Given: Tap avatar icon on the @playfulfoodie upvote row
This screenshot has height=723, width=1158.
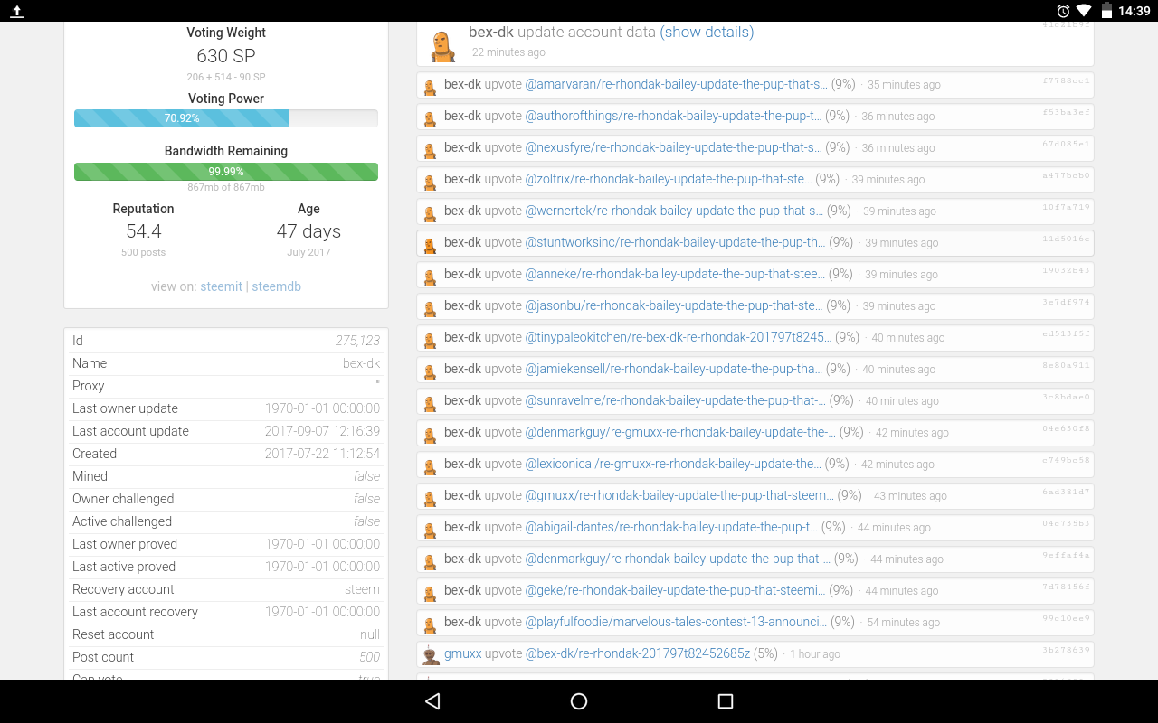Looking at the screenshot, I should point(431,624).
